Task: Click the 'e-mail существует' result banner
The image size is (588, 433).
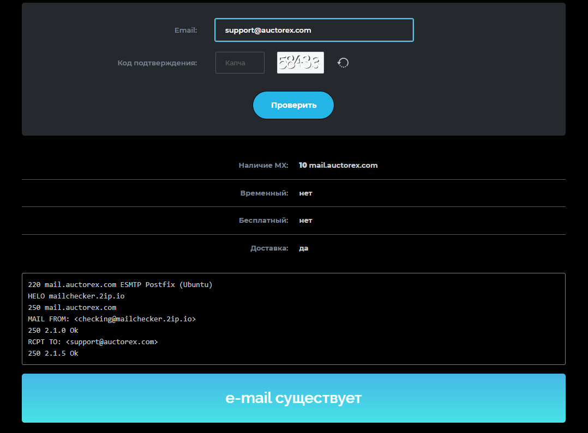Action: [x=293, y=398]
